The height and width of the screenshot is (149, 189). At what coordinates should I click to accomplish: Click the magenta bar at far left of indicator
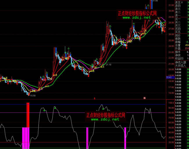[24, 138]
